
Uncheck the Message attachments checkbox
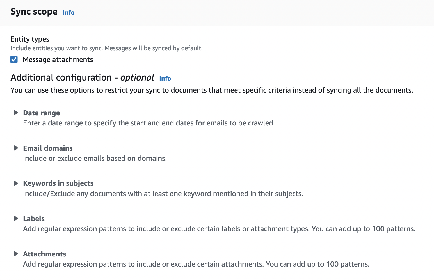(14, 59)
